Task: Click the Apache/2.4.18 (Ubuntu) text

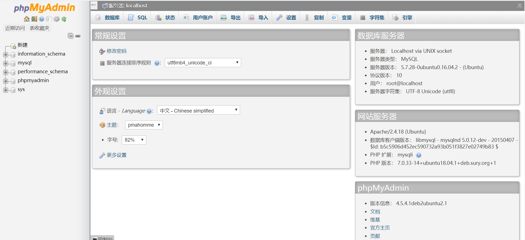Action: click(x=398, y=132)
